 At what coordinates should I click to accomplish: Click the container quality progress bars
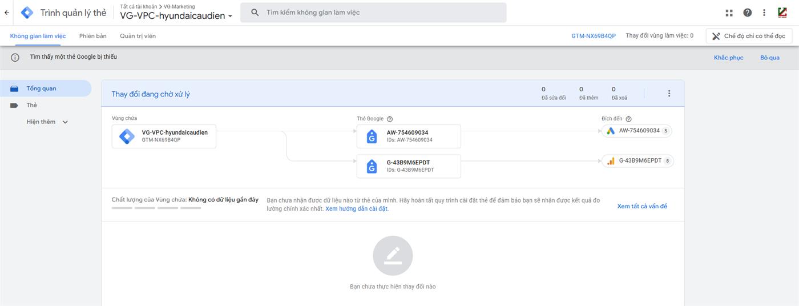click(156, 208)
